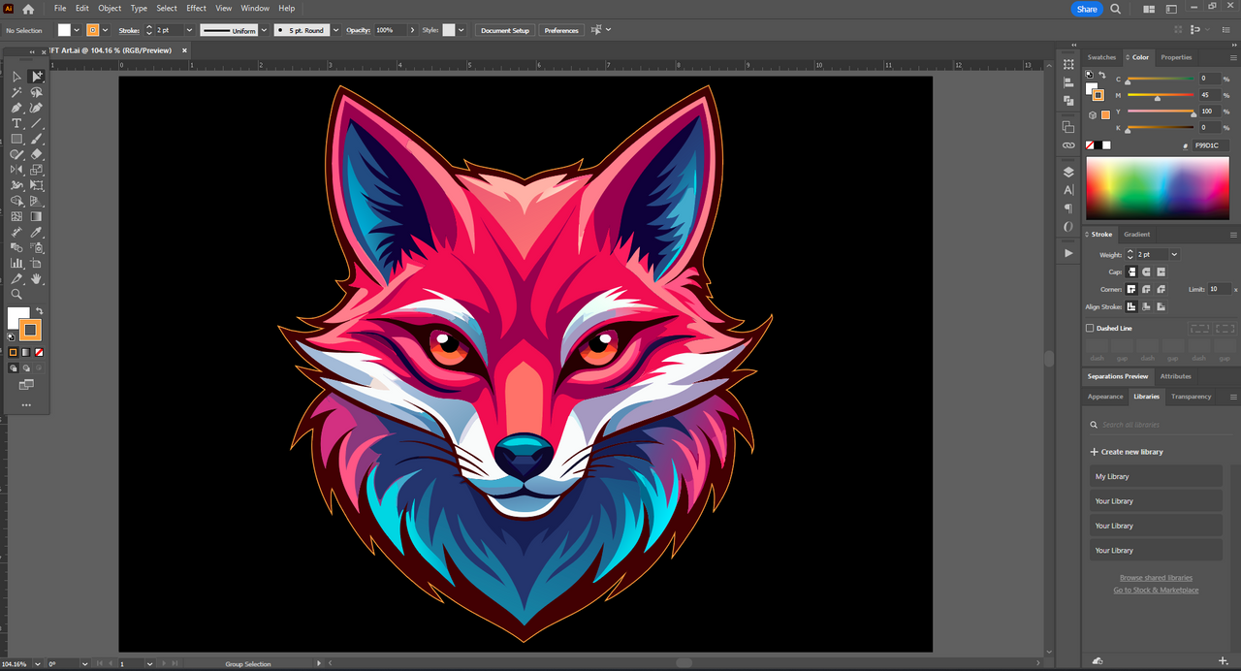This screenshot has height=671, width=1241.
Task: Open the Layers panel icon
Action: [x=1068, y=172]
